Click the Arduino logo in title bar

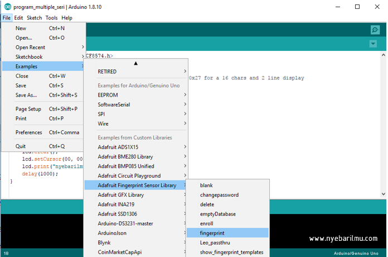8,7
